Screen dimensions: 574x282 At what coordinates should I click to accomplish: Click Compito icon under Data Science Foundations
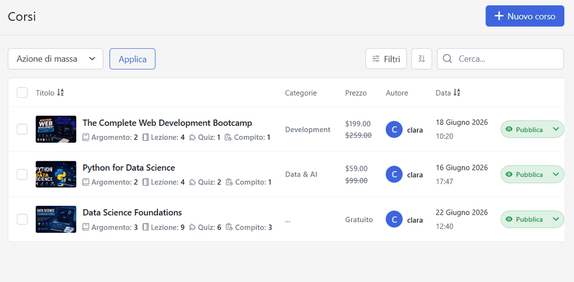pos(229,227)
